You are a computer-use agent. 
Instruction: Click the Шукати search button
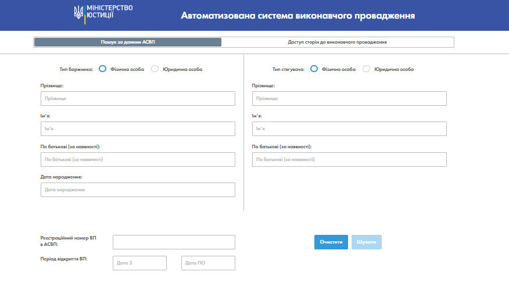pyautogui.click(x=367, y=242)
